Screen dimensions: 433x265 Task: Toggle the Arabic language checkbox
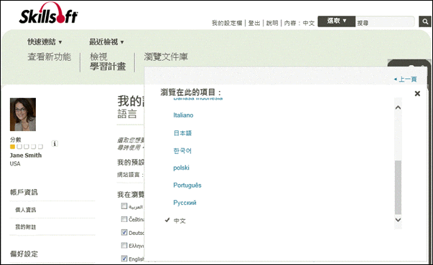[x=124, y=206]
